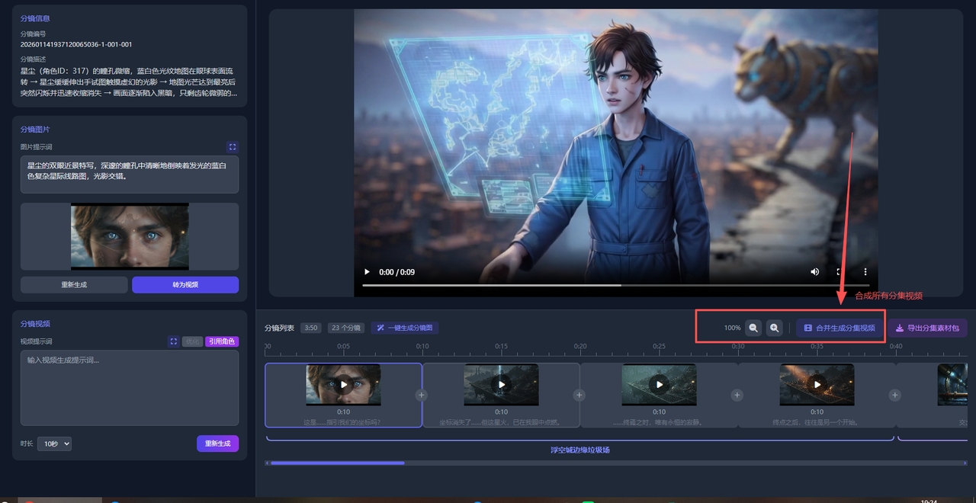Mute the preview video volume
Viewport: 976px width, 503px height.
814,272
